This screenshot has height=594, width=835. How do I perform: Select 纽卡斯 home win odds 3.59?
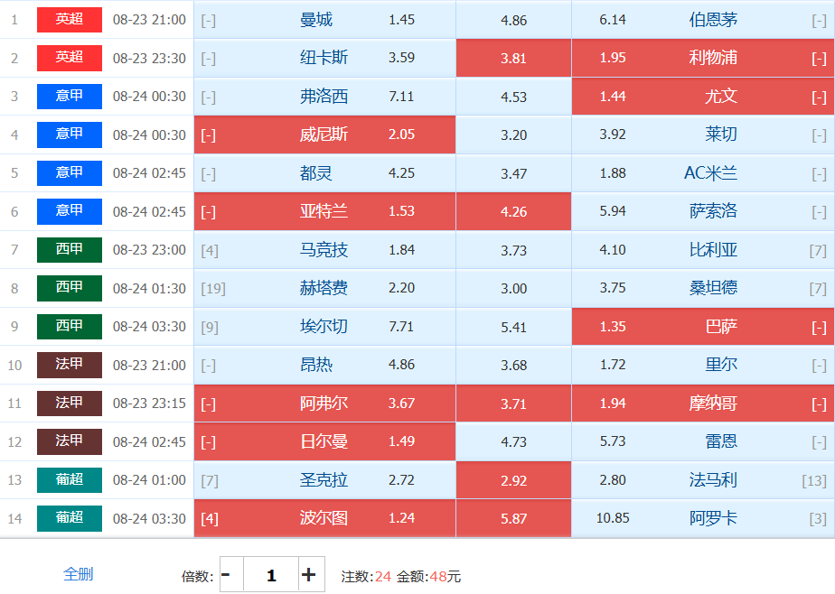tap(324, 58)
